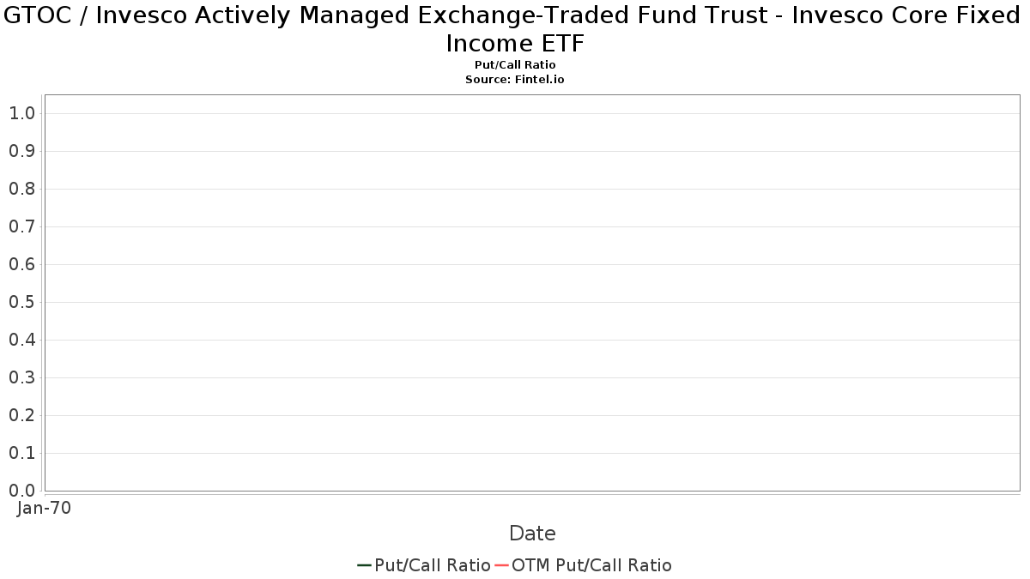The height and width of the screenshot is (579, 1030).
Task: Click the Date x-axis title
Action: [x=532, y=534]
